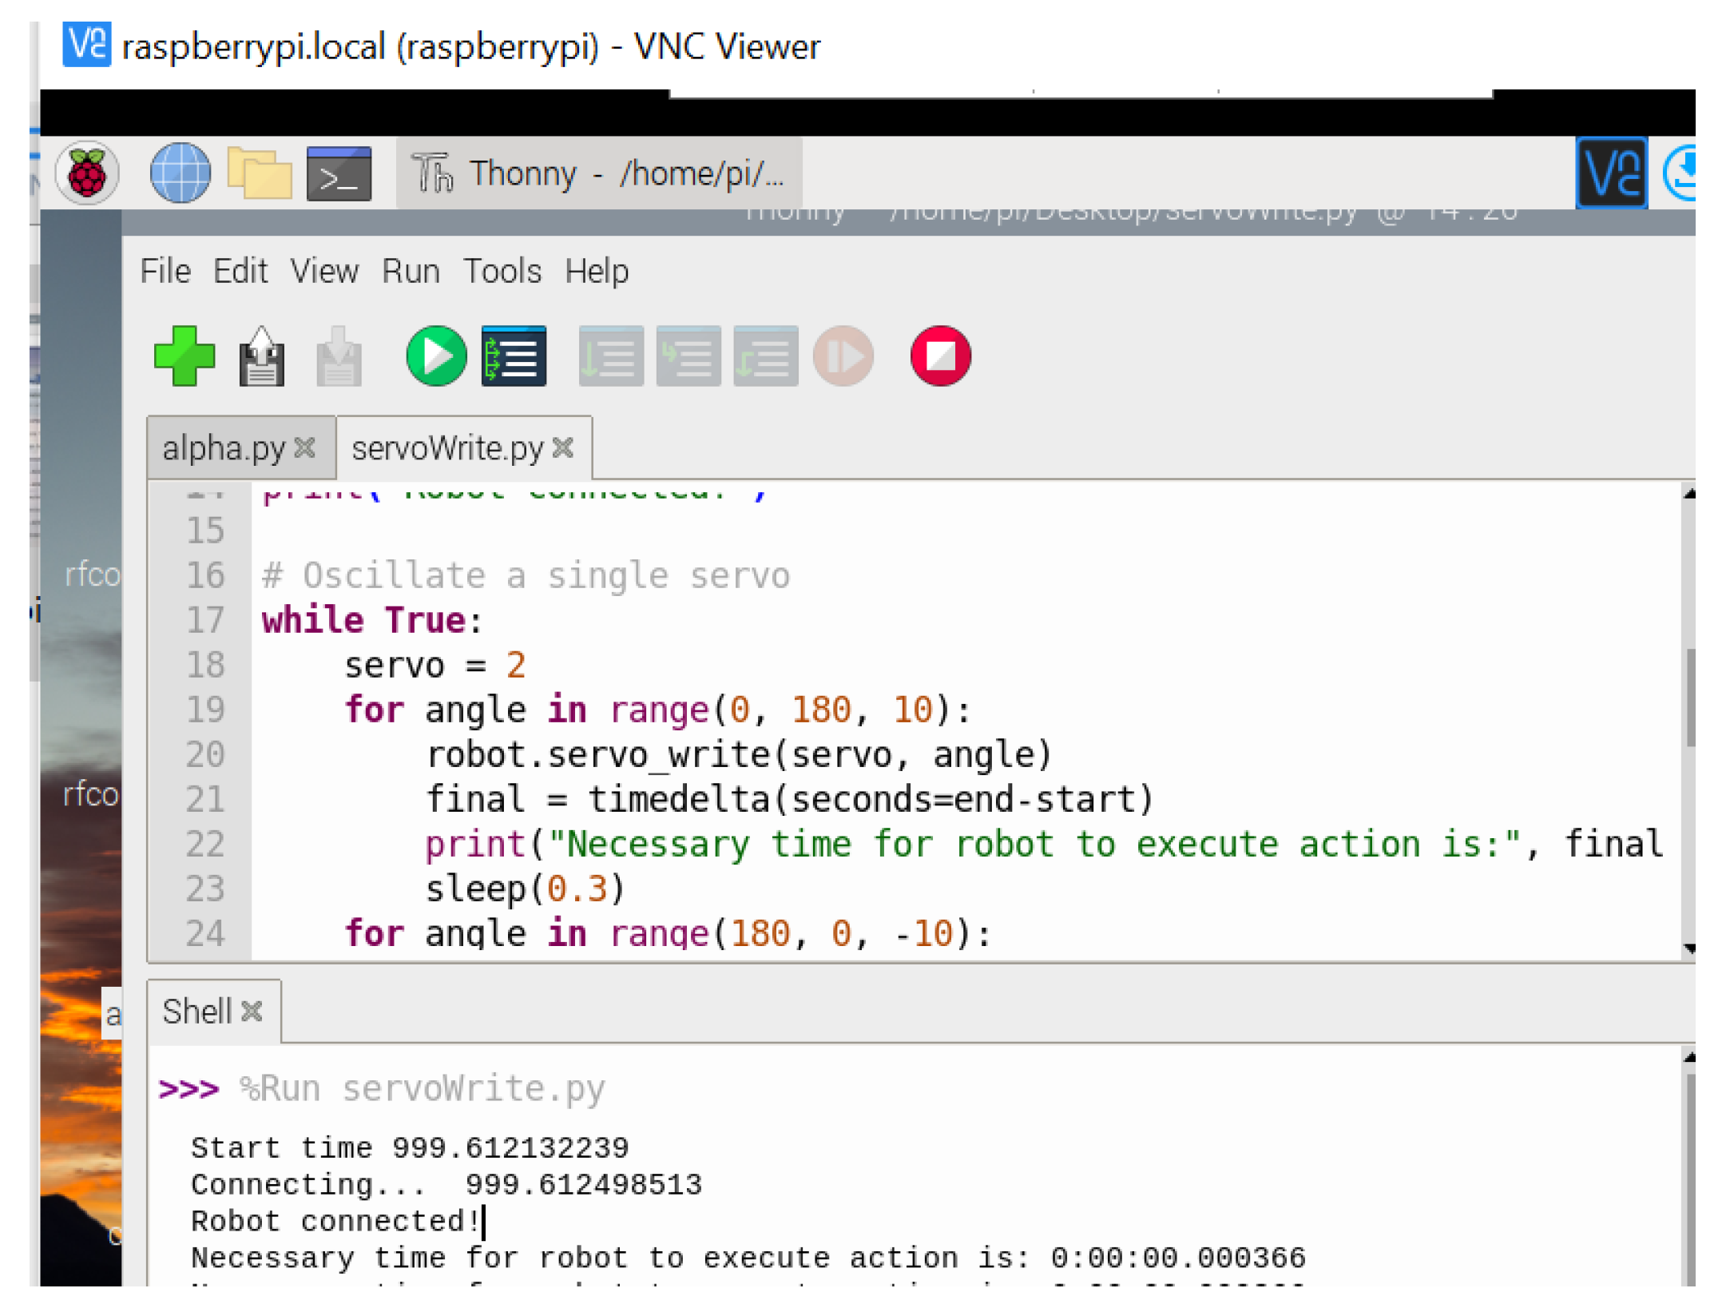
Task: Switch to the alpha.py tab
Action: coord(223,448)
